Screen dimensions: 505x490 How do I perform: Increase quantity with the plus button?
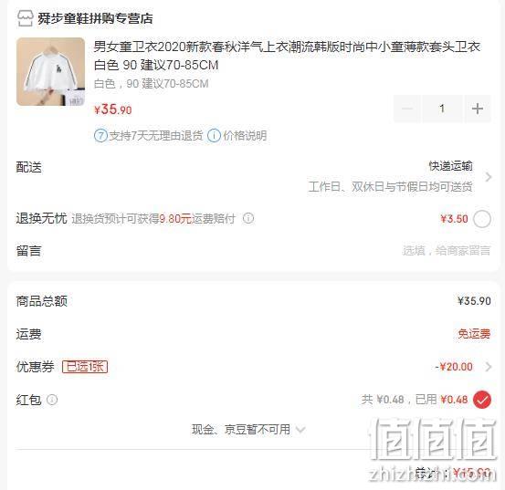[478, 109]
